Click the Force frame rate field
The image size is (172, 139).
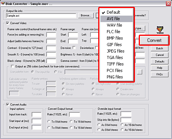click(x=51, y=35)
